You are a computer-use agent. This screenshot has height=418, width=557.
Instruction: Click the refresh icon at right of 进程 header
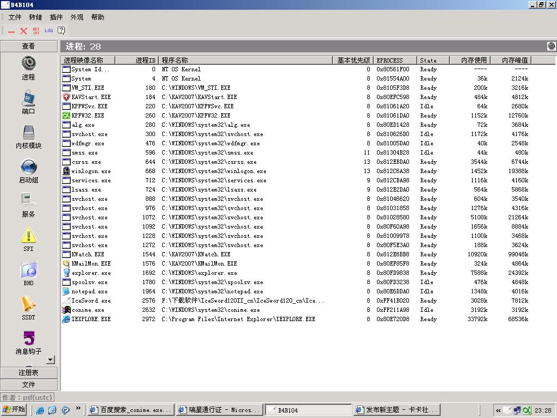(x=552, y=46)
